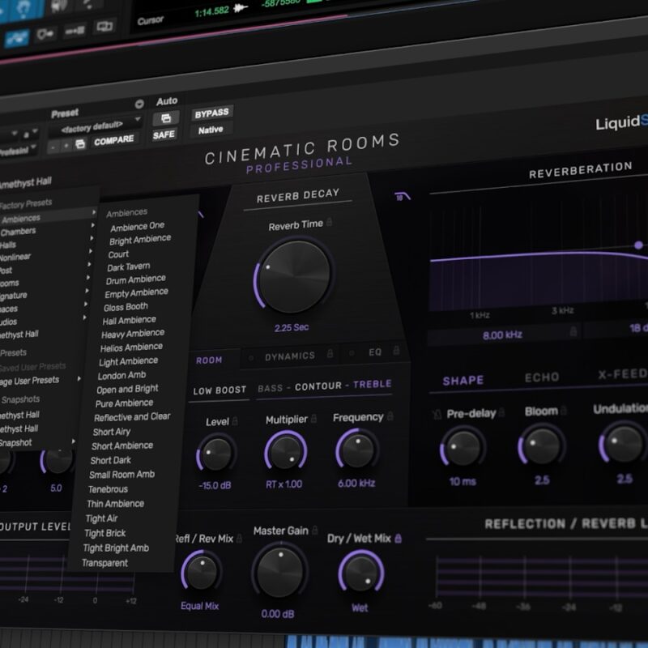
Task: Select the Tenebrous preset
Action: [x=108, y=489]
